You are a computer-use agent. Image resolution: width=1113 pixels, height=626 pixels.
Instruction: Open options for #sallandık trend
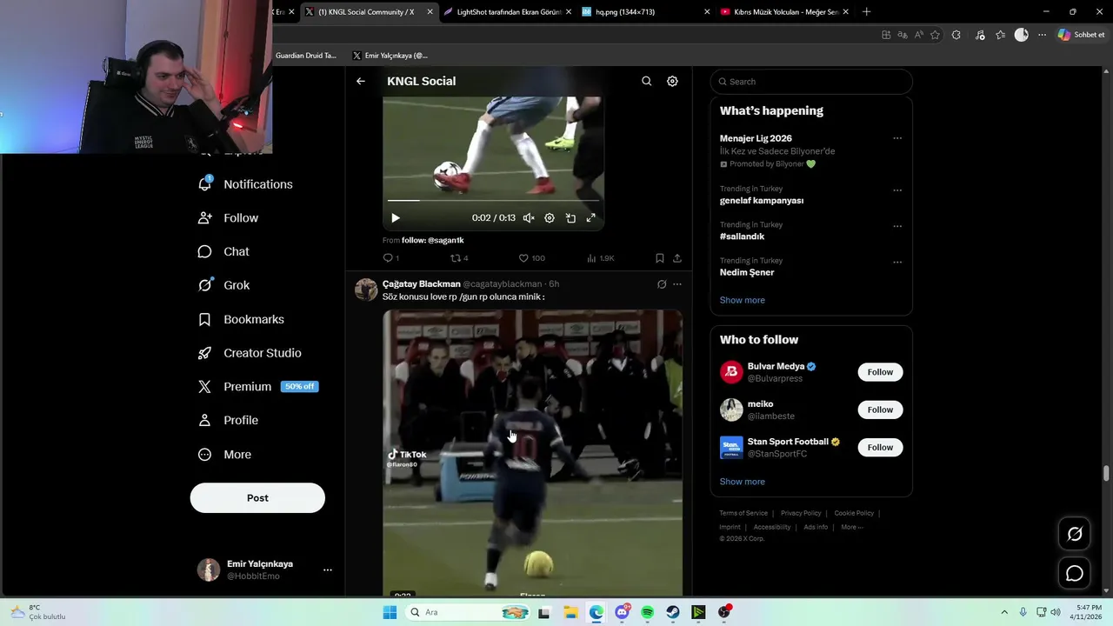point(897,226)
